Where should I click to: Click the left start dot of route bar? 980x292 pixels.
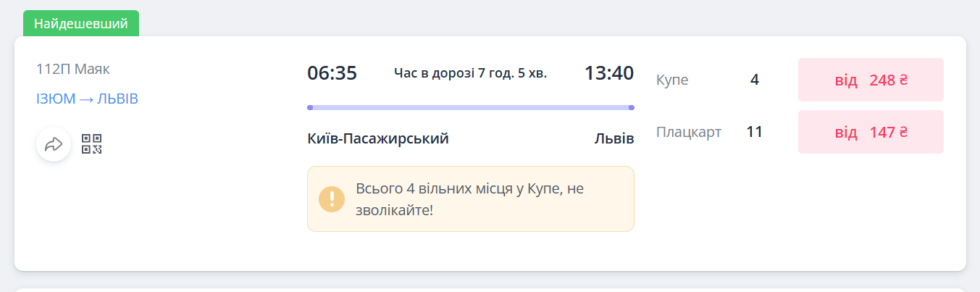pyautogui.click(x=310, y=107)
